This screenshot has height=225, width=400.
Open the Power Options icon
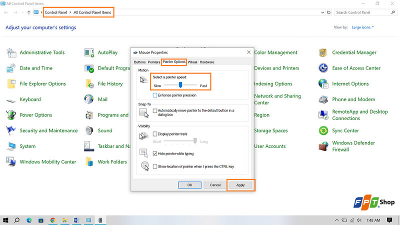(11, 115)
